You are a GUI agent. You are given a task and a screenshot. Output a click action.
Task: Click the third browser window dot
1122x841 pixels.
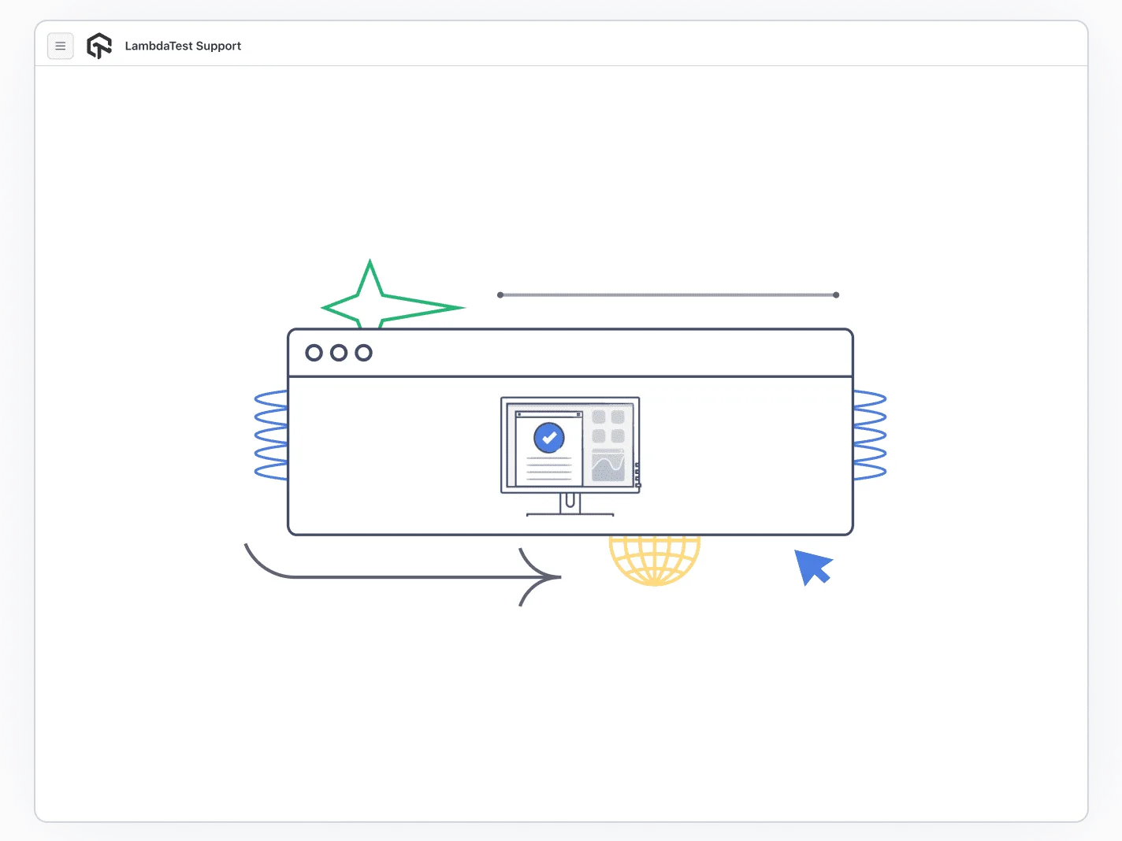(x=363, y=352)
